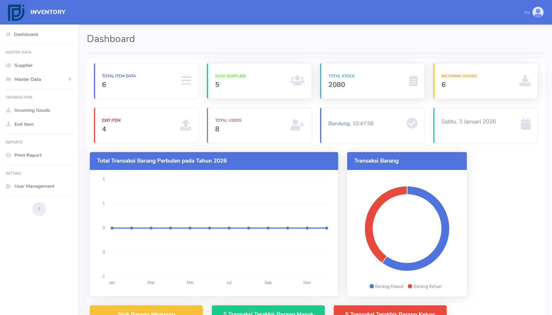Screen dimensions: 552x315
Task: Select Dashboard in the left menu
Action: click(26, 34)
